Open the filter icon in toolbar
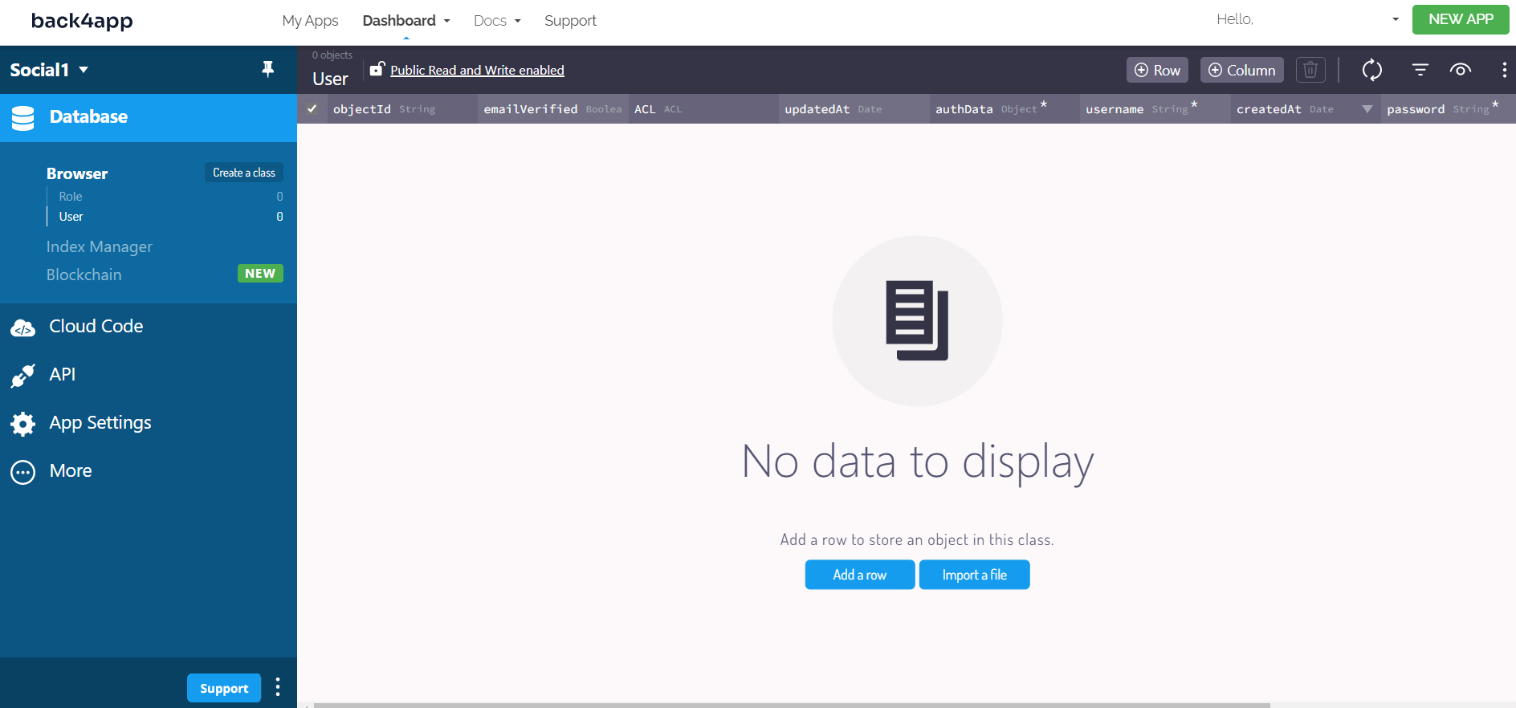The height and width of the screenshot is (708, 1516). (1420, 70)
